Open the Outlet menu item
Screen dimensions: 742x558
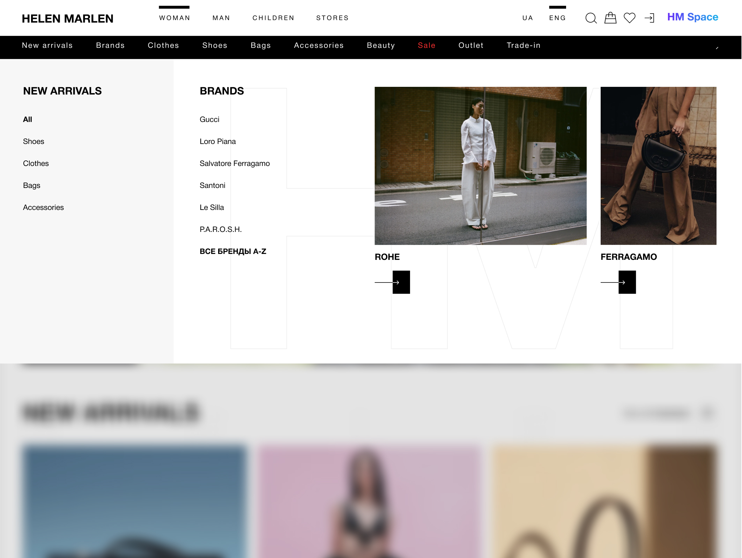(x=471, y=45)
